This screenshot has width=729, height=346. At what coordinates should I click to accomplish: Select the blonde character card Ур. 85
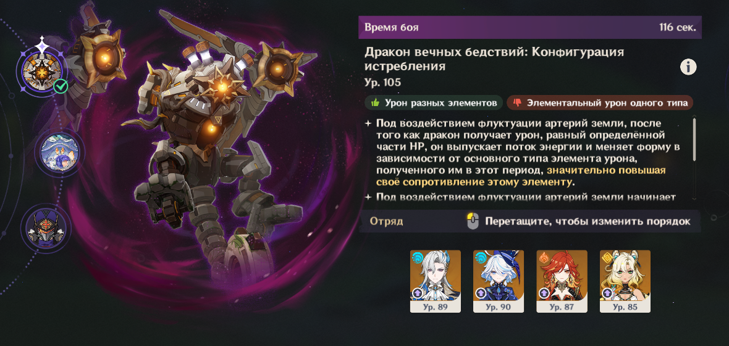click(625, 281)
